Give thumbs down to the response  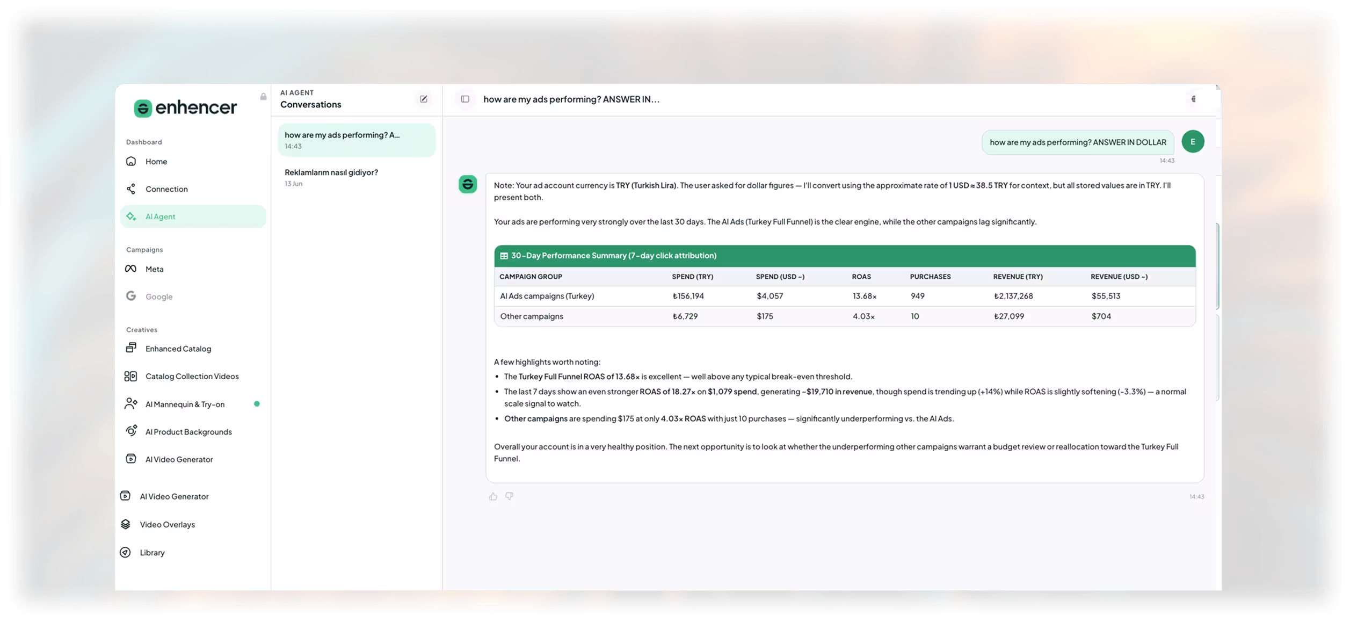coord(510,496)
